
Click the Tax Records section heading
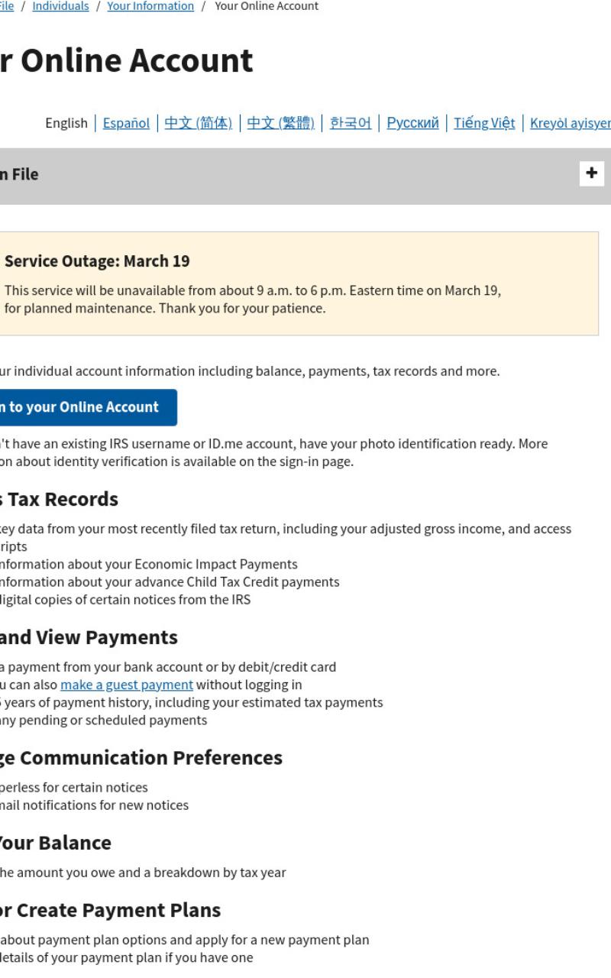click(x=60, y=499)
